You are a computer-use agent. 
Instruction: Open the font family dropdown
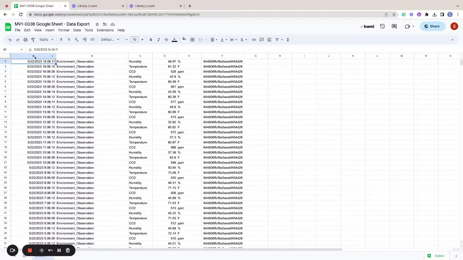(110, 40)
